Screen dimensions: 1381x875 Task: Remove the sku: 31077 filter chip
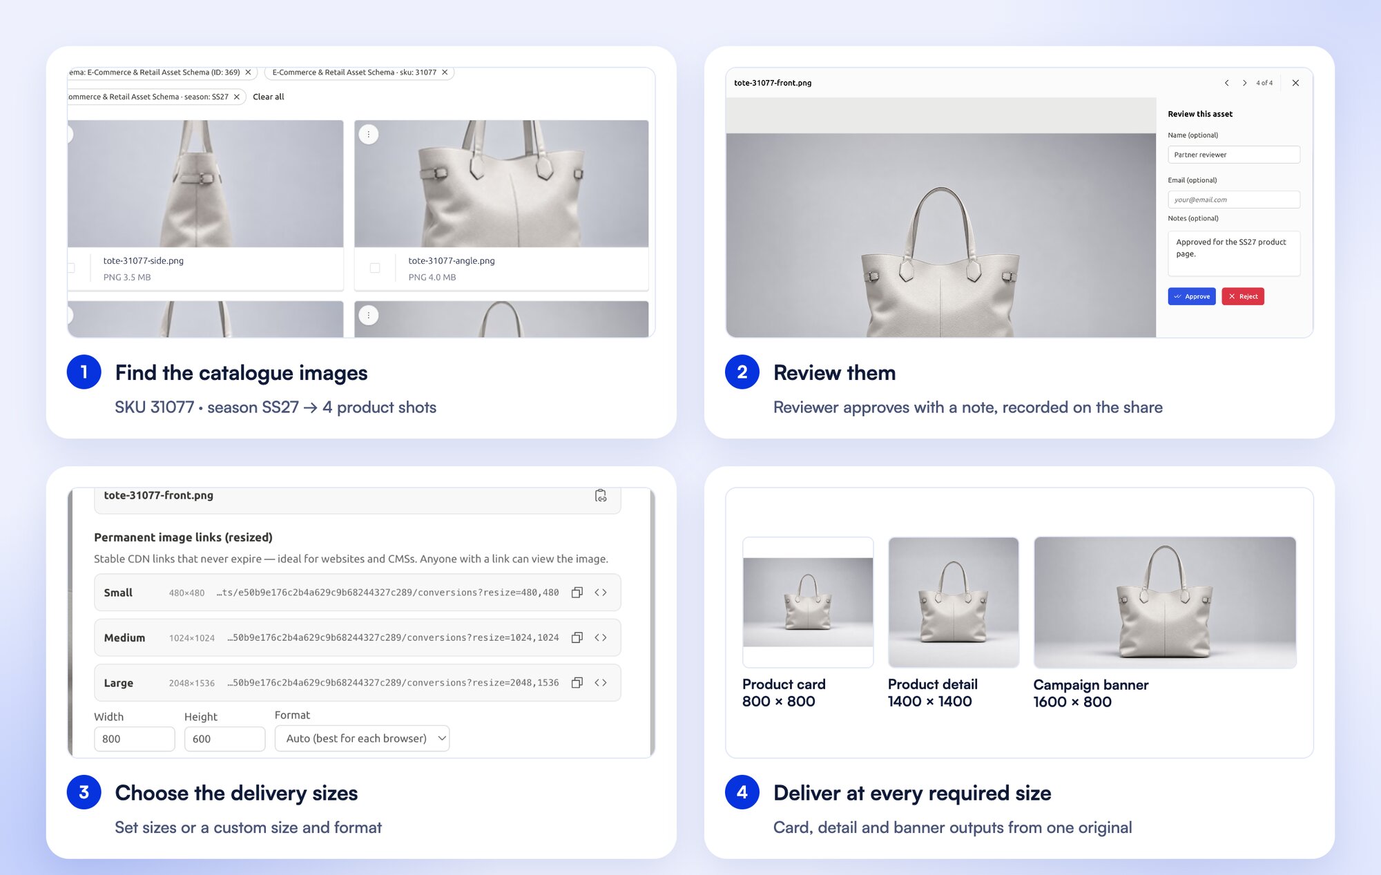tap(445, 72)
